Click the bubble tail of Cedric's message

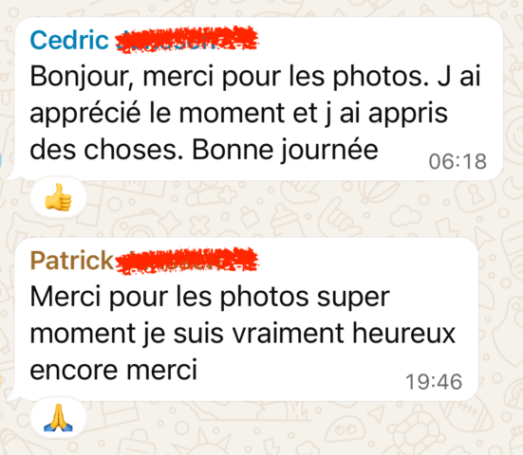12,175
